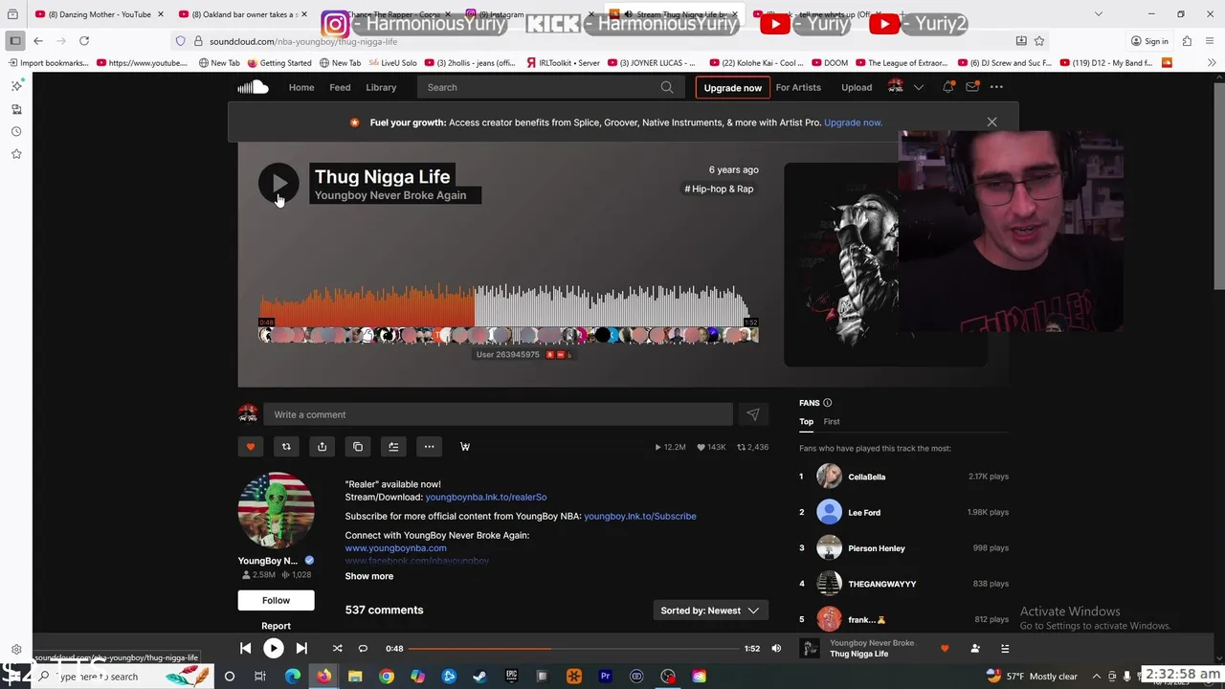Screen dimensions: 1225x689
Task: Report this track
Action: 276,626
